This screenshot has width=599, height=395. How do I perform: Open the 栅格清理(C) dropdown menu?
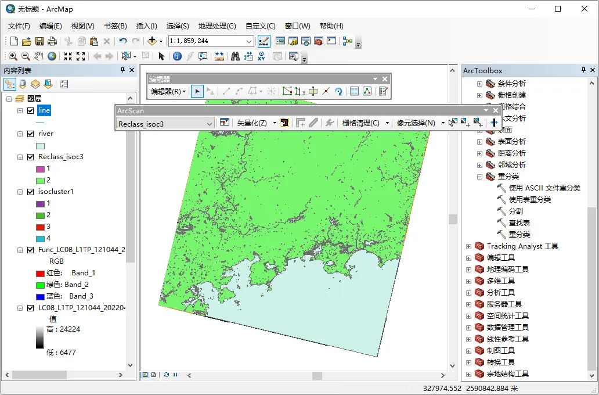point(365,123)
